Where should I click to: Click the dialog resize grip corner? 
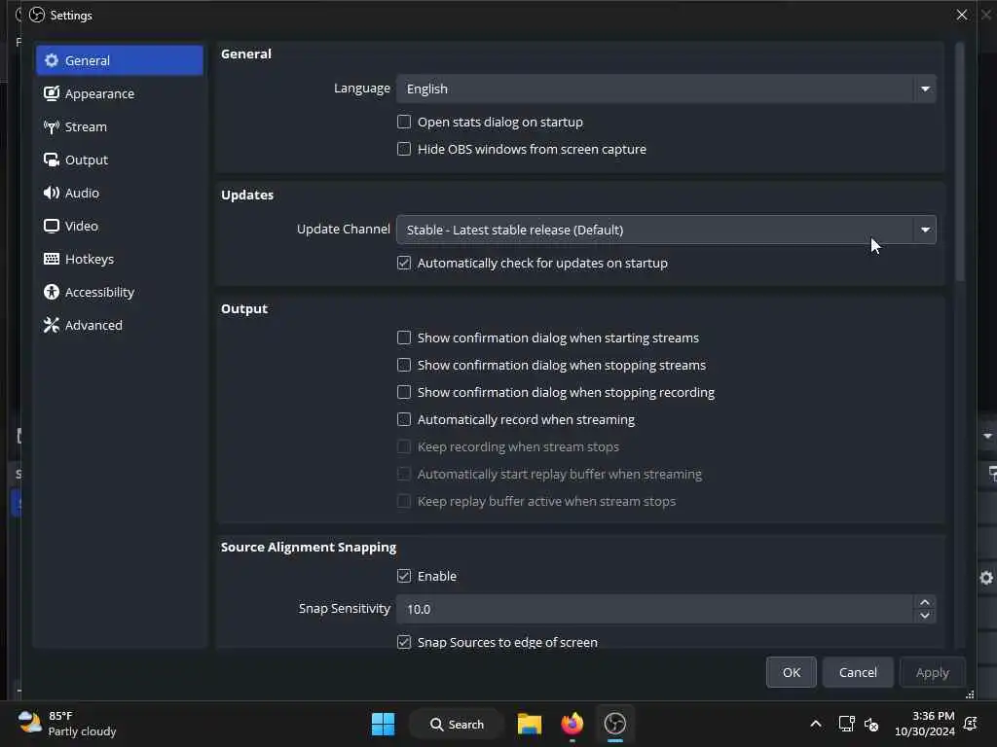click(970, 694)
